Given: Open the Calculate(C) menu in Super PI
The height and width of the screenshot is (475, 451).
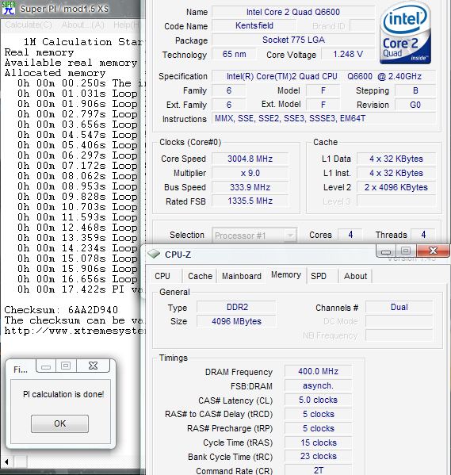Looking at the screenshot, I should (x=29, y=25).
